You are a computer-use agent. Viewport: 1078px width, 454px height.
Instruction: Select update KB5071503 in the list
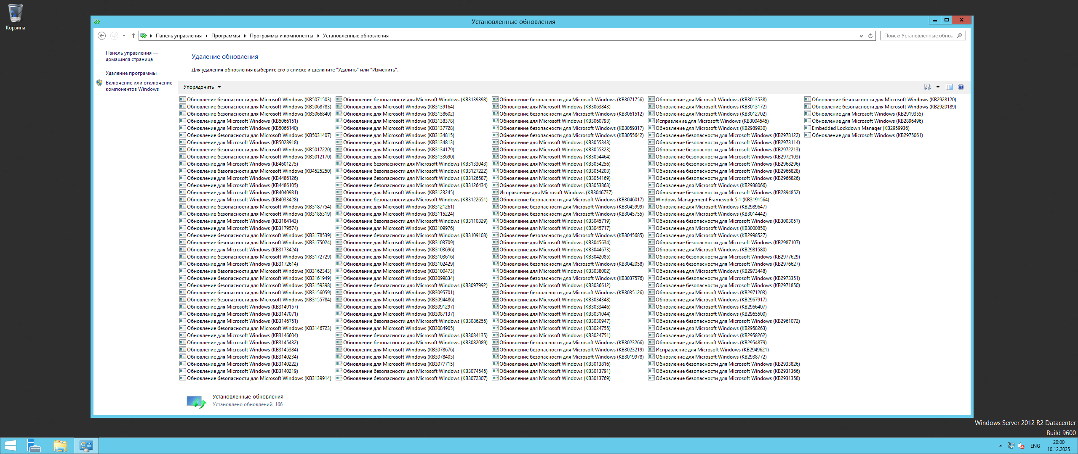(x=259, y=100)
